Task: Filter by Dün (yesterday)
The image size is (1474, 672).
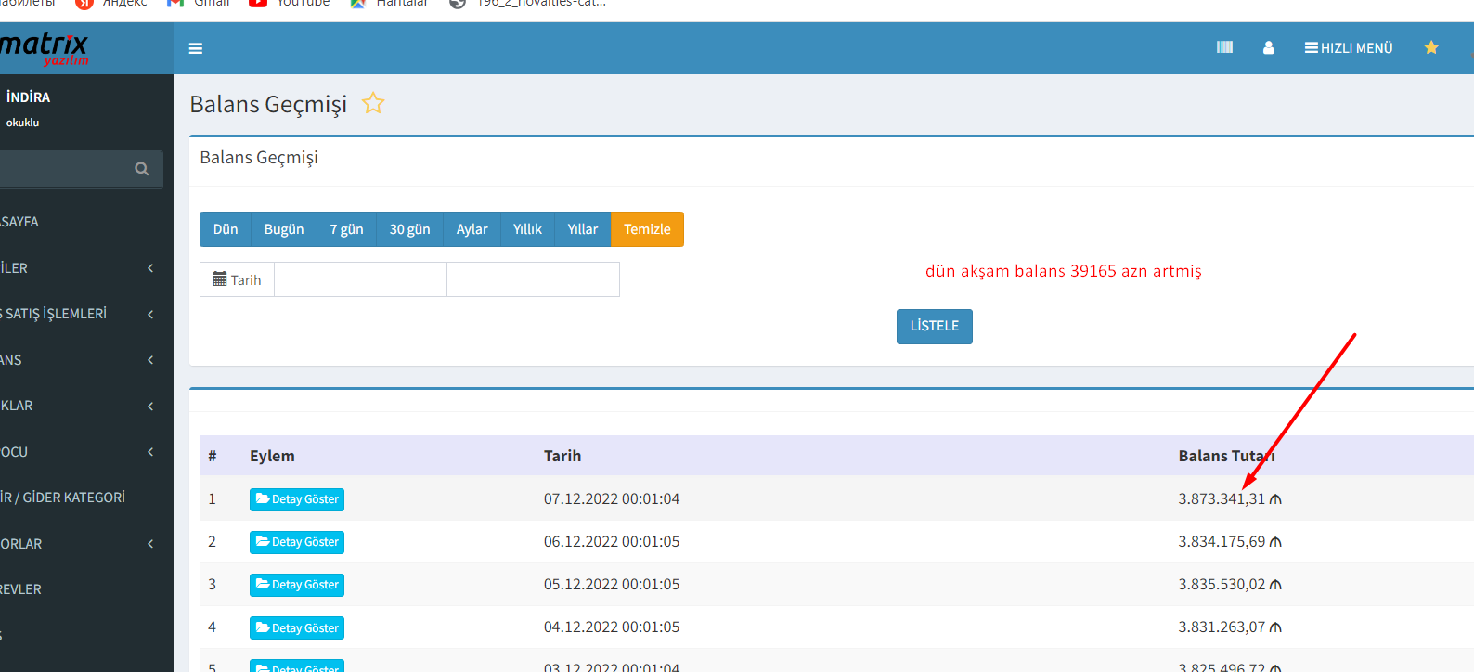Action: [x=226, y=229]
